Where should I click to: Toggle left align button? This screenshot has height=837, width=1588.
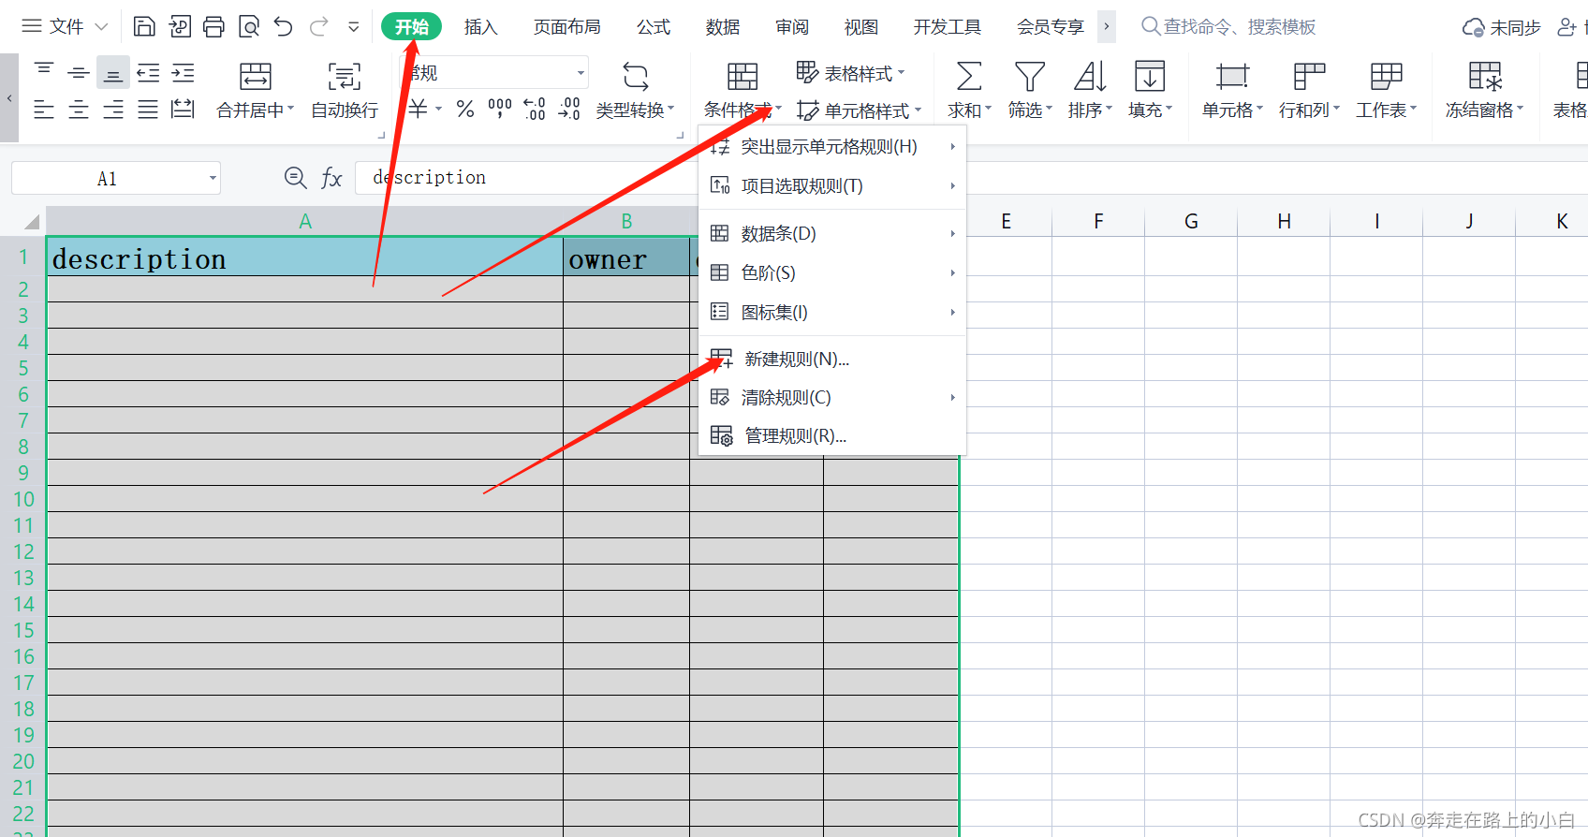[44, 110]
